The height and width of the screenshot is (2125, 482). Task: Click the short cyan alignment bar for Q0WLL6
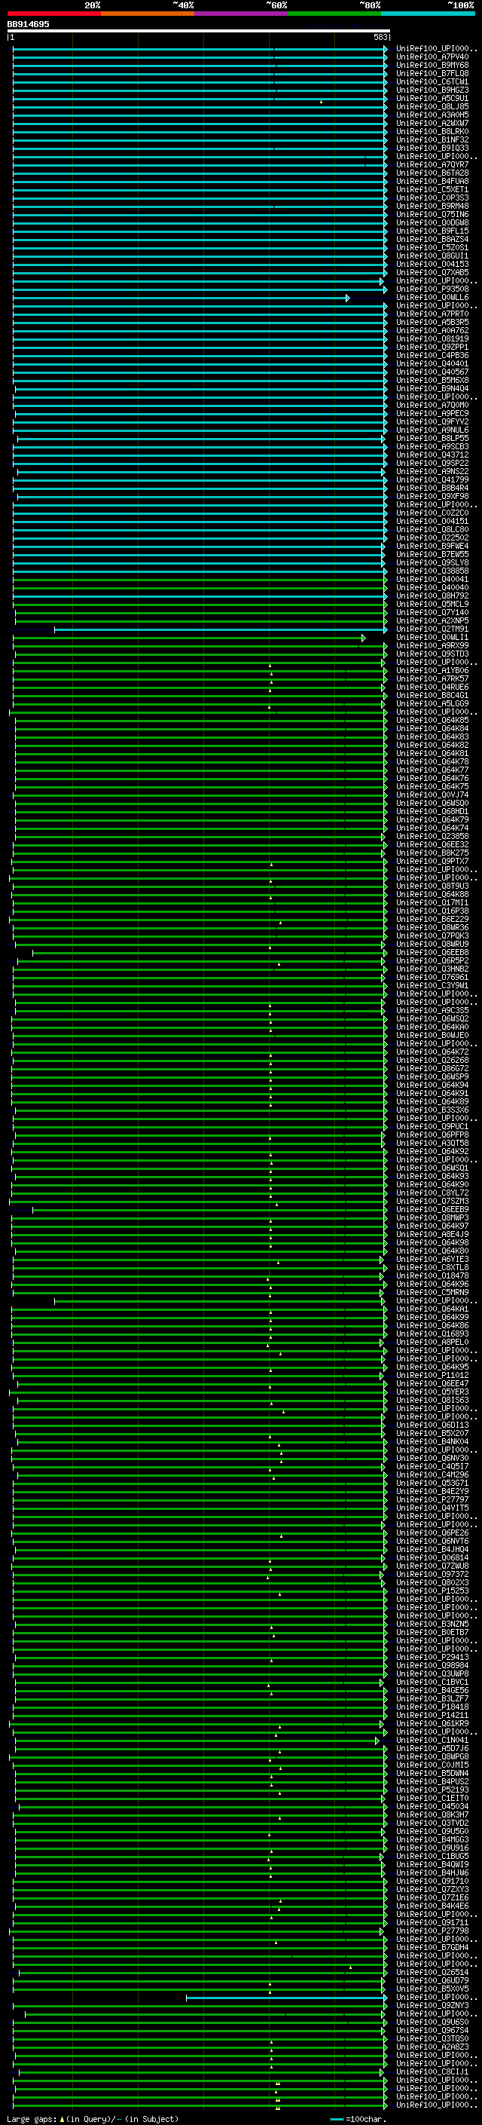click(x=181, y=298)
